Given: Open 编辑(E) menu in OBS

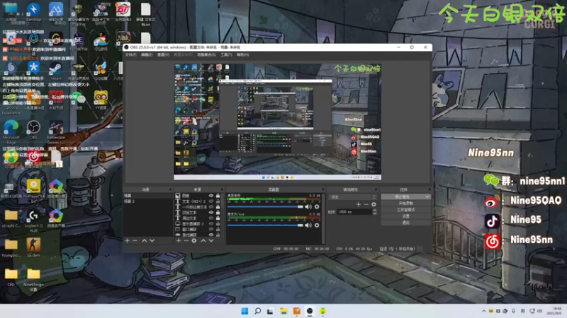Looking at the screenshot, I should pos(147,55).
